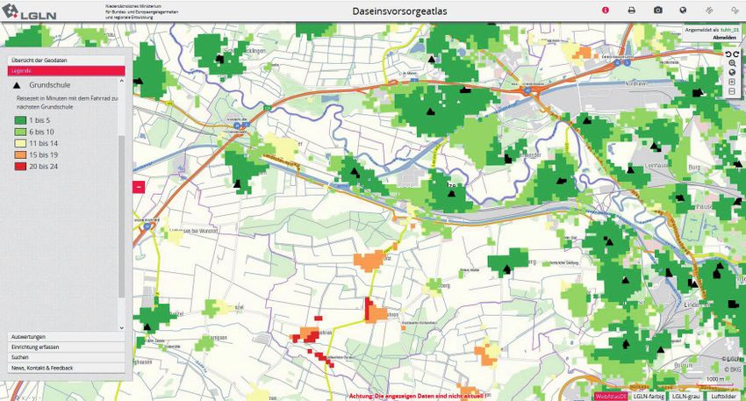
Task: Zoom in with the plus button
Action: click(732, 82)
